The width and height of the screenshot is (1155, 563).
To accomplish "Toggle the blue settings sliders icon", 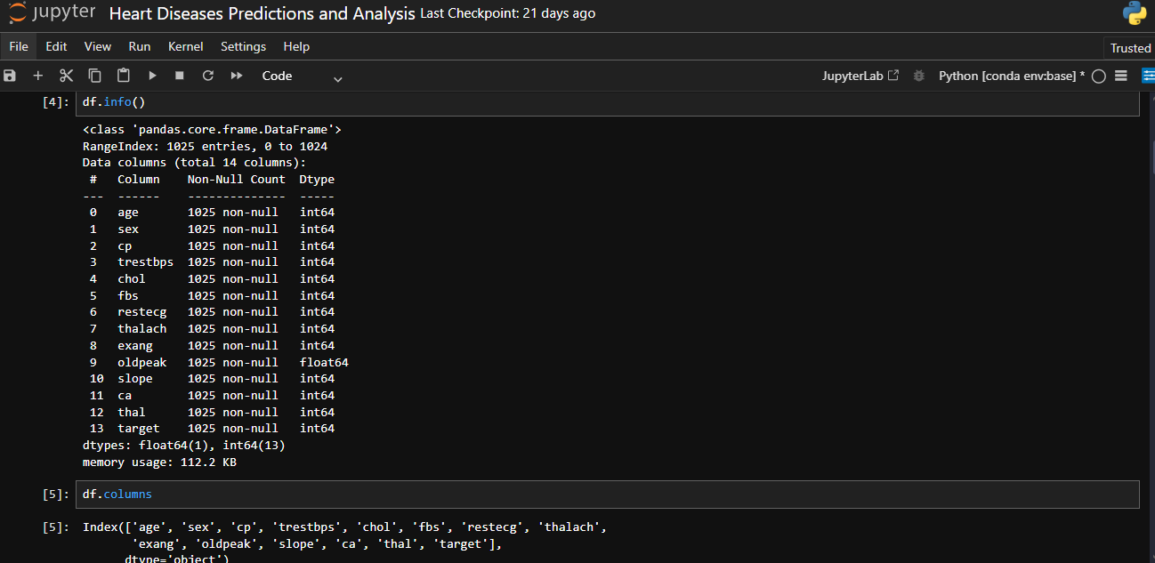I will (x=1147, y=76).
